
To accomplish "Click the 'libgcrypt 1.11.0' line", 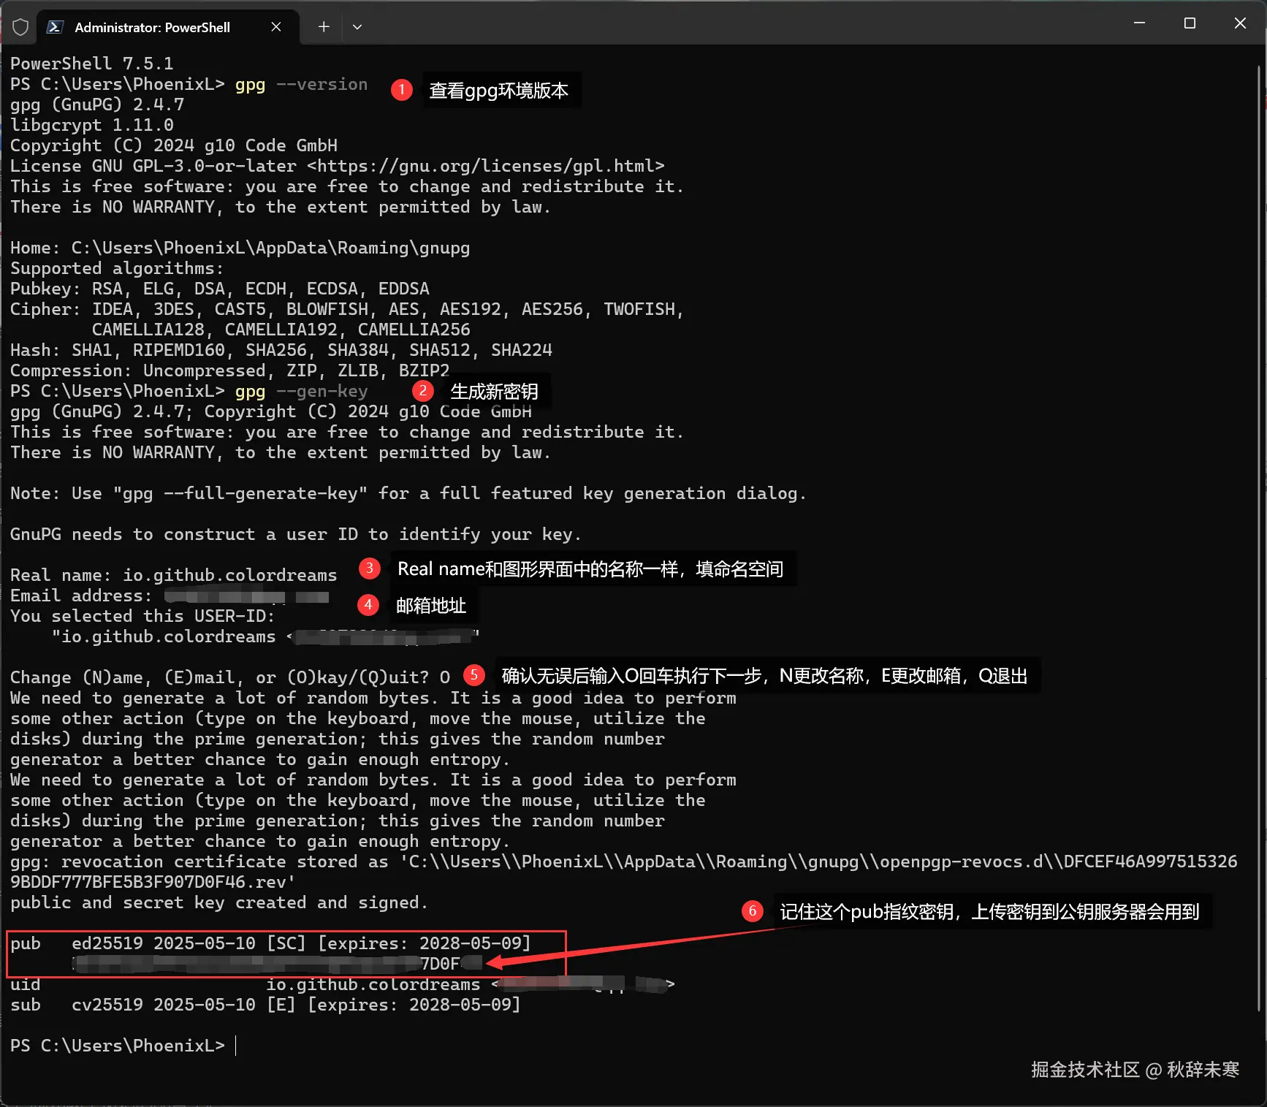I will [92, 125].
